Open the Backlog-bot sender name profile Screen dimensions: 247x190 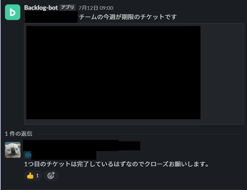[41, 8]
